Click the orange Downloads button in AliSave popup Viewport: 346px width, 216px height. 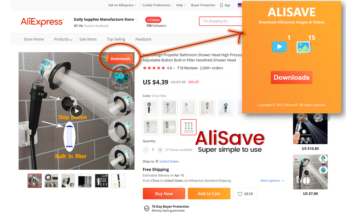291,77
